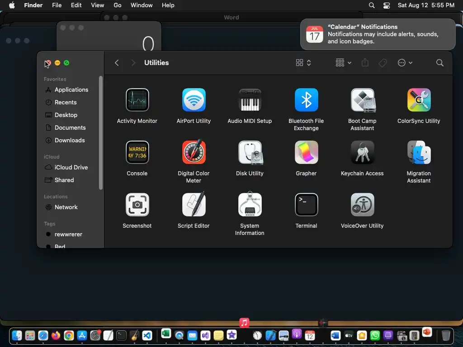
Task: Open Podcasts from the Dock
Action: (297, 334)
